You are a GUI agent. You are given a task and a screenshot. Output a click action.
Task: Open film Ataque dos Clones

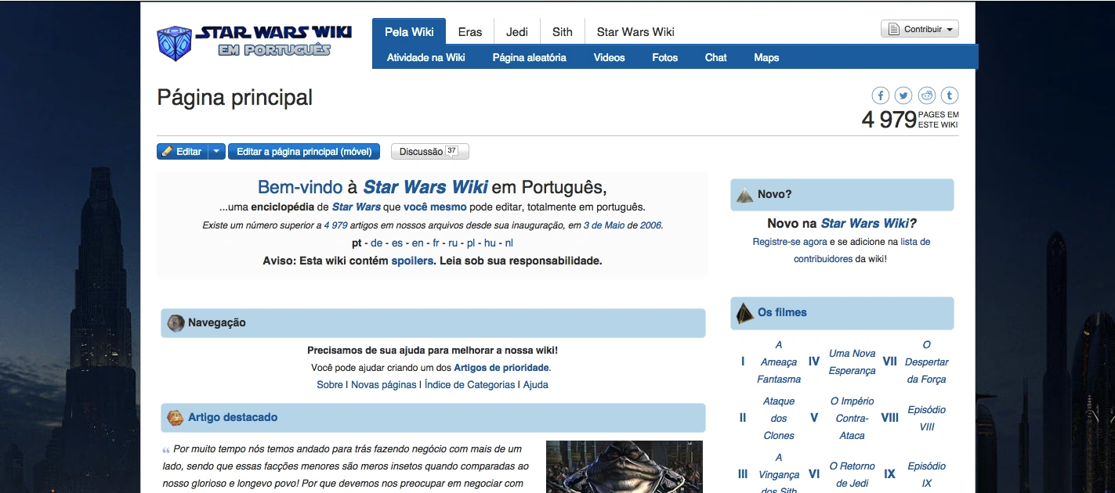point(779,419)
